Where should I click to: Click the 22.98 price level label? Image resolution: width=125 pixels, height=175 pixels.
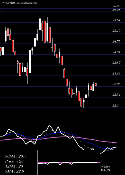click(x=116, y=84)
